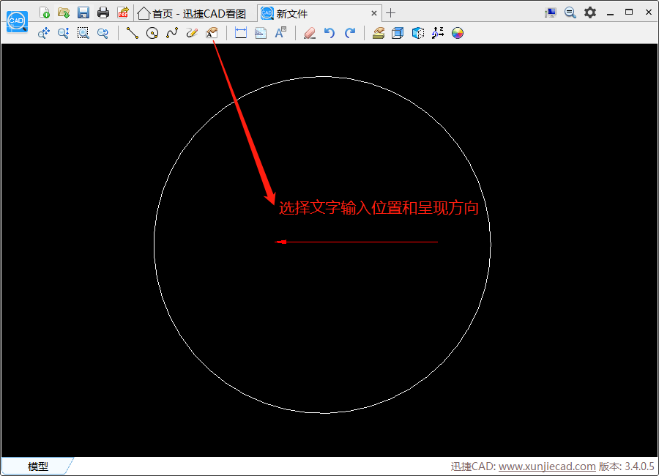This screenshot has width=659, height=476.
Task: Switch to the 模型 layout tab
Action: 38,466
